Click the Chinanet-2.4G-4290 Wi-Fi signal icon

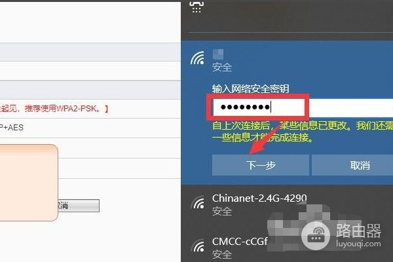[x=197, y=202]
